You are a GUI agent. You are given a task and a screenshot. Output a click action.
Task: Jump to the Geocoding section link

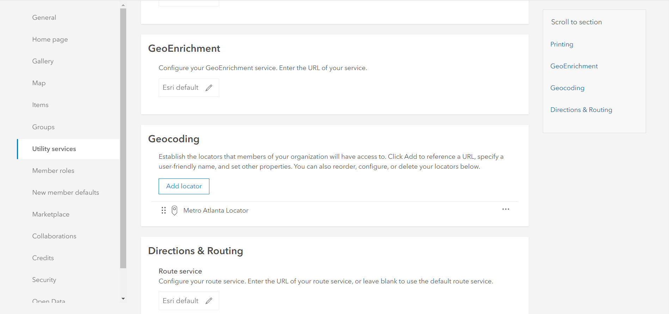[x=567, y=88]
